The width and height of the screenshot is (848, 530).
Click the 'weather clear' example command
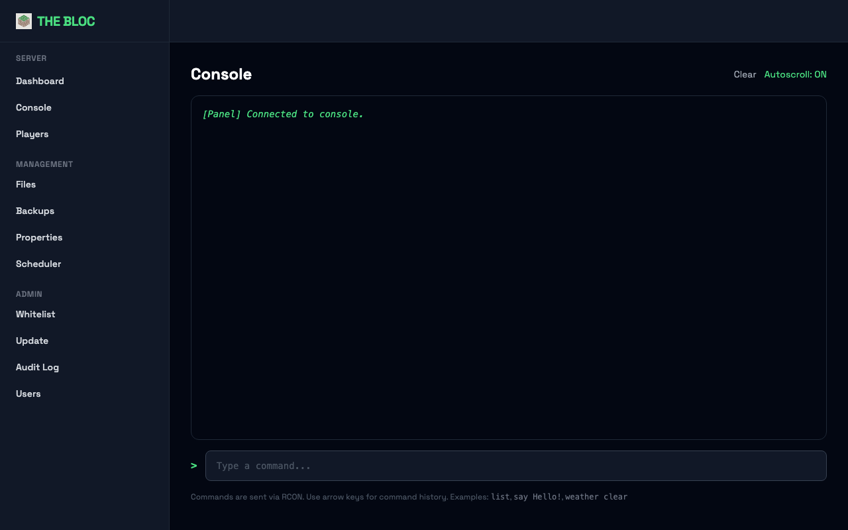tap(596, 497)
